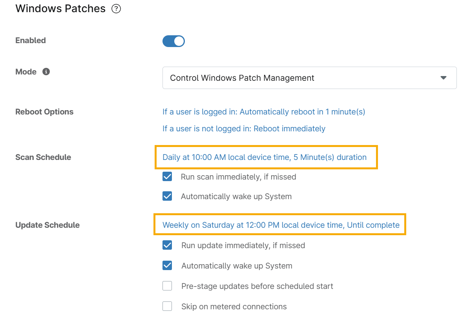Click the Update Schedule label
Screen dimensions: 460x323
(x=47, y=225)
